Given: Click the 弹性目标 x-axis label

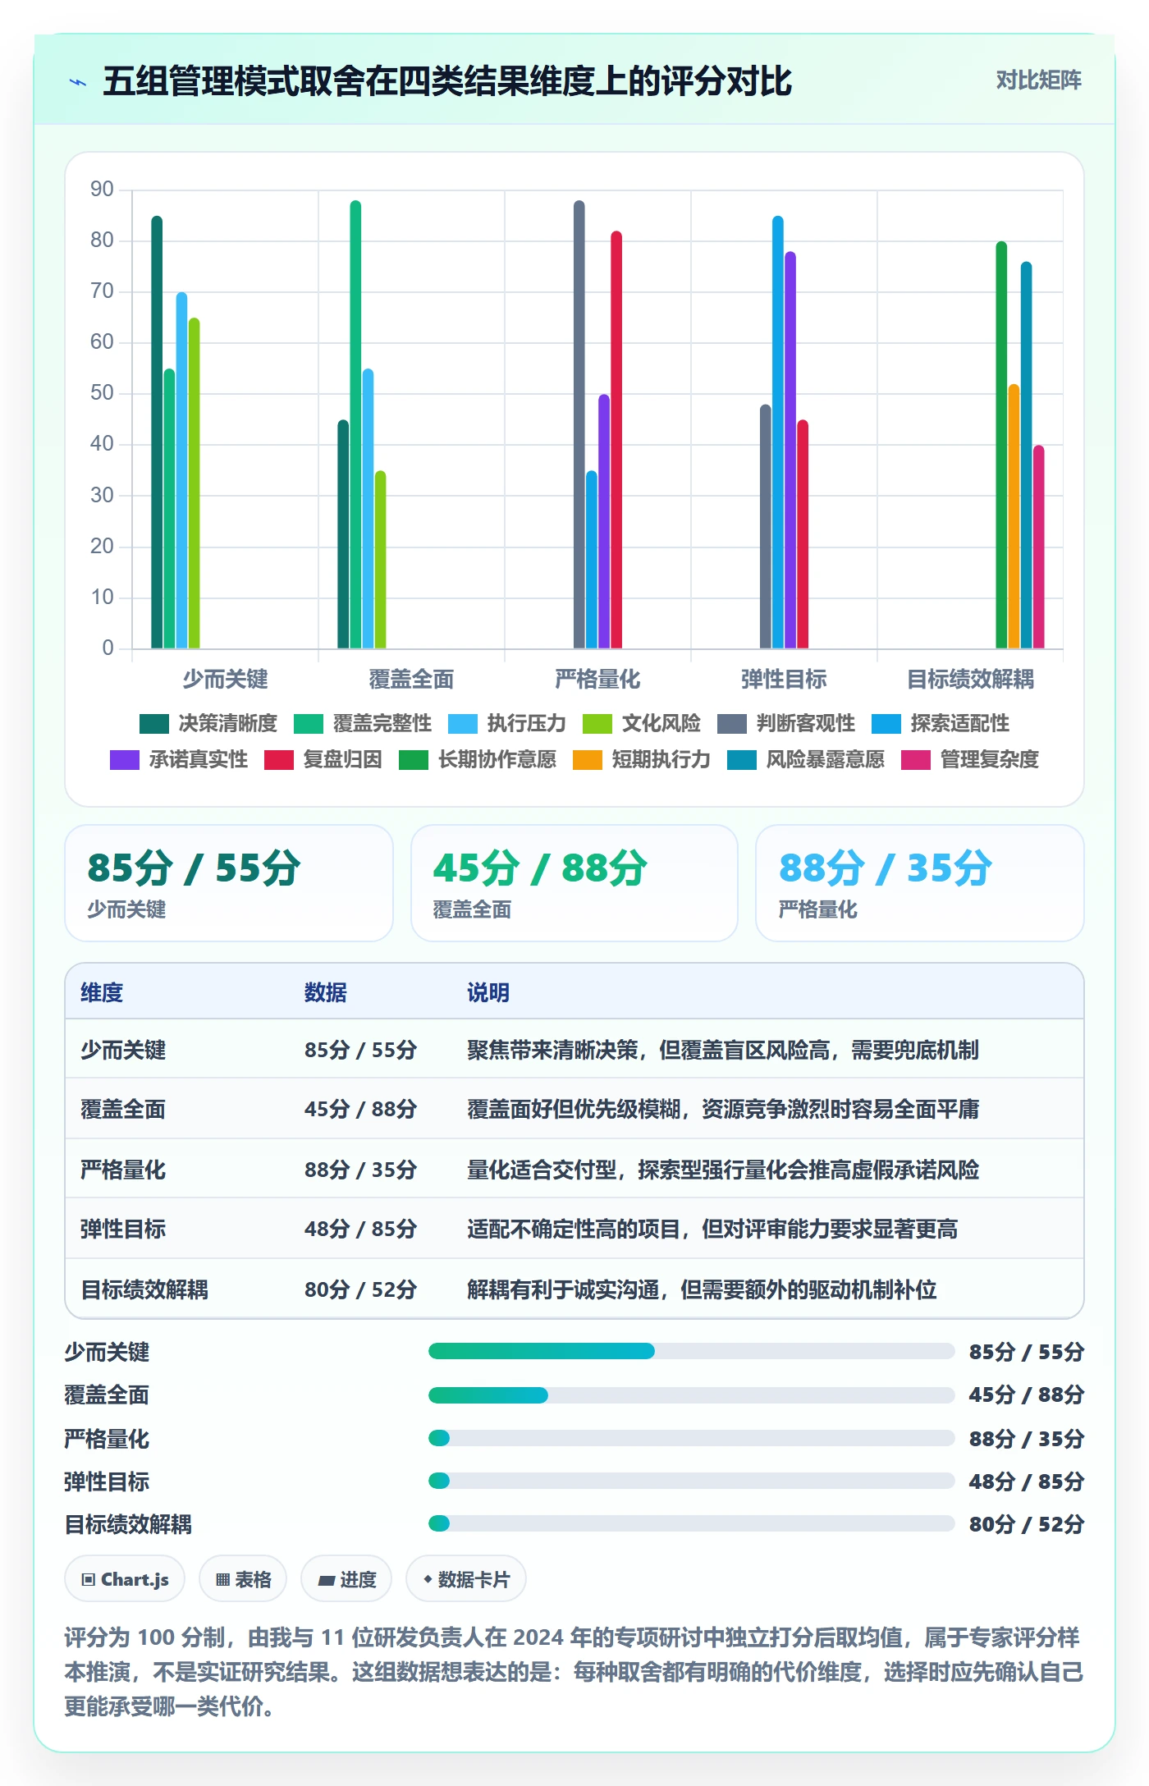Looking at the screenshot, I should (784, 680).
